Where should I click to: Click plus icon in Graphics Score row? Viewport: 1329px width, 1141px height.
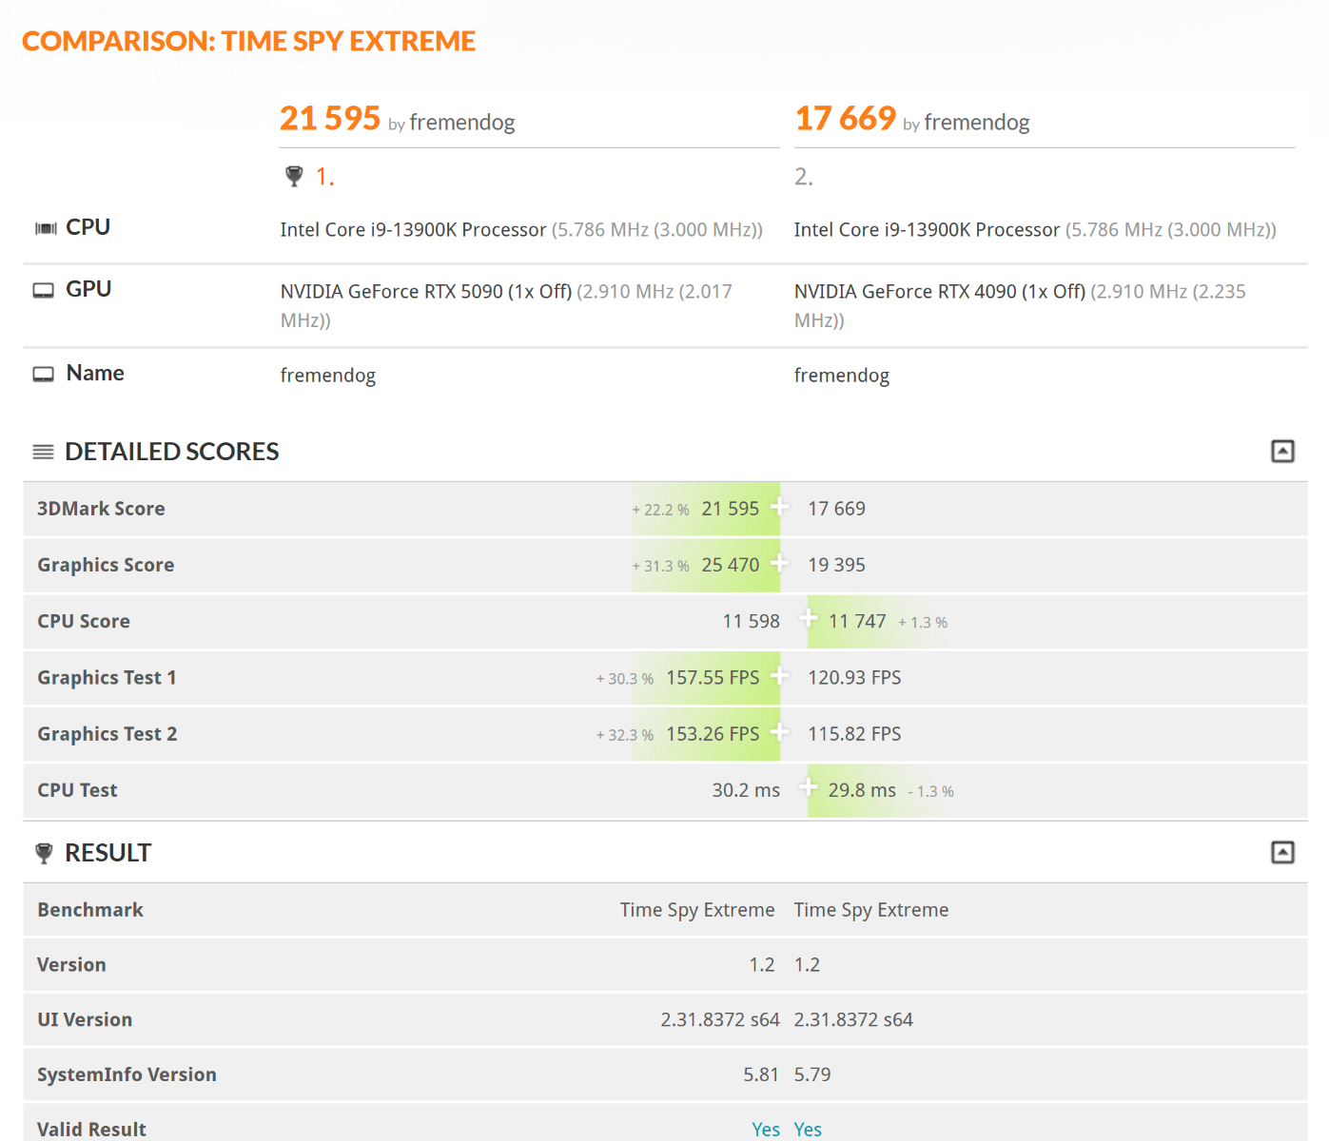click(x=779, y=563)
